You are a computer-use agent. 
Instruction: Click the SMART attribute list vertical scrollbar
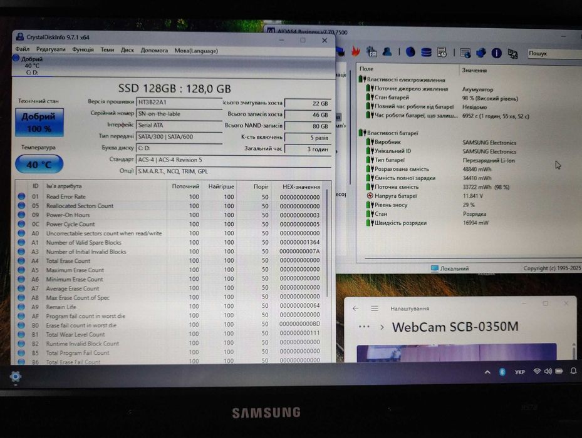[x=328, y=243]
